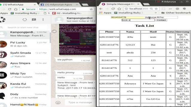Open Apps shortcut in the localhost bookmarks bar

point(105,13)
